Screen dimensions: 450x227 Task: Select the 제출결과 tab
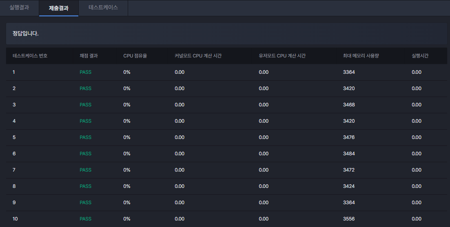pos(59,8)
